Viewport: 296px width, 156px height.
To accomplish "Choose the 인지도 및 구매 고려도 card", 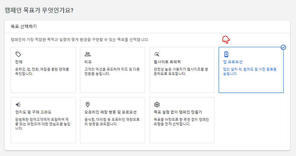I will (43, 120).
